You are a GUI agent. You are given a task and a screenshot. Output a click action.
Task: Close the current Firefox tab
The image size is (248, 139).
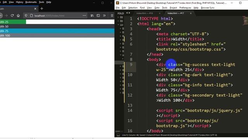pos(35,8)
